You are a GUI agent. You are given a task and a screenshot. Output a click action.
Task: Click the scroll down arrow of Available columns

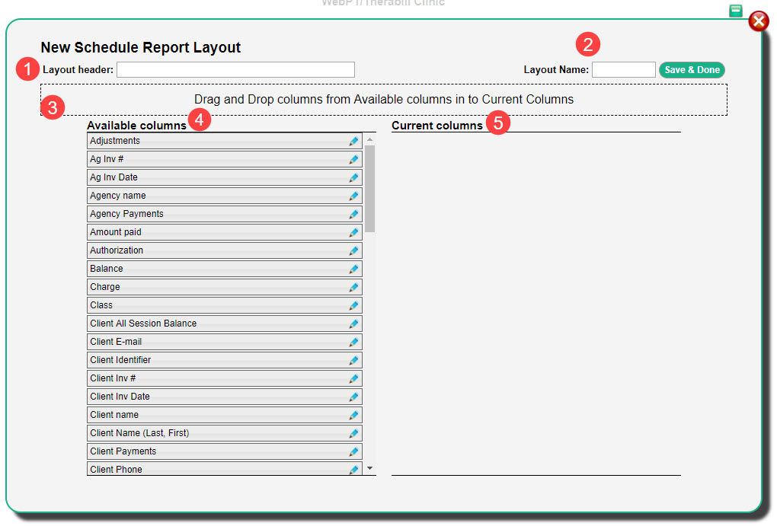(x=369, y=469)
